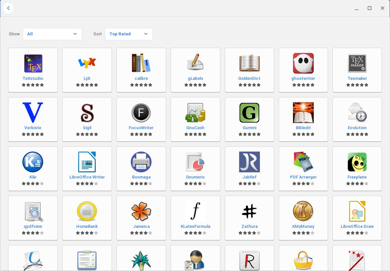
Task: Click the person with checklist icon in bottom row
Action: click(x=195, y=260)
